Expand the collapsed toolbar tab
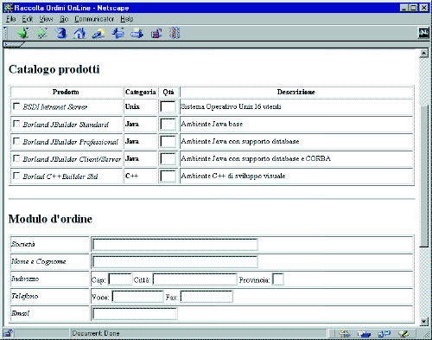 pos(14,45)
